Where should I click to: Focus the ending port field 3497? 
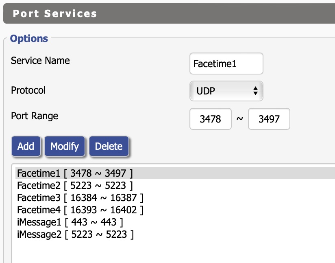pos(269,119)
